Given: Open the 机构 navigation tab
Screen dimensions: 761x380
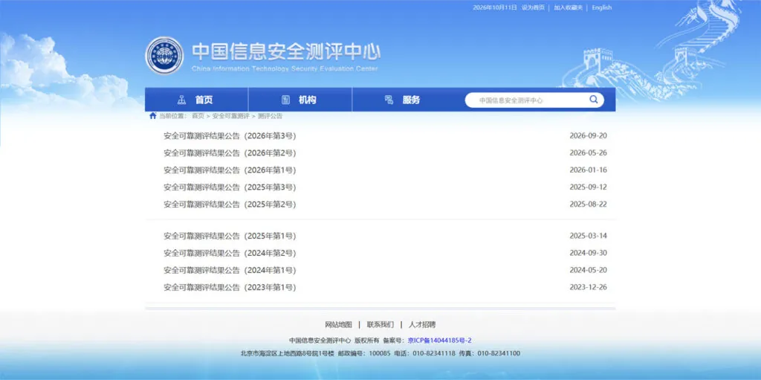Looking at the screenshot, I should pyautogui.click(x=300, y=100).
